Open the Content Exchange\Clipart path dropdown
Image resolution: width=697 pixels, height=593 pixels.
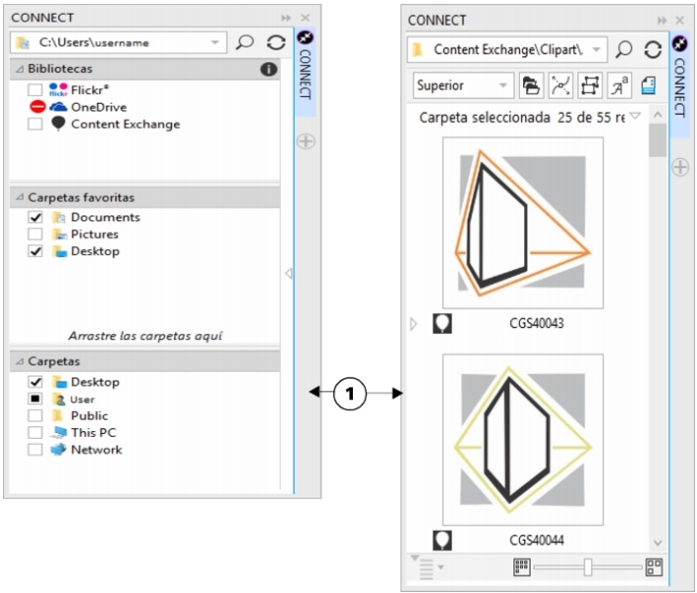coord(596,49)
